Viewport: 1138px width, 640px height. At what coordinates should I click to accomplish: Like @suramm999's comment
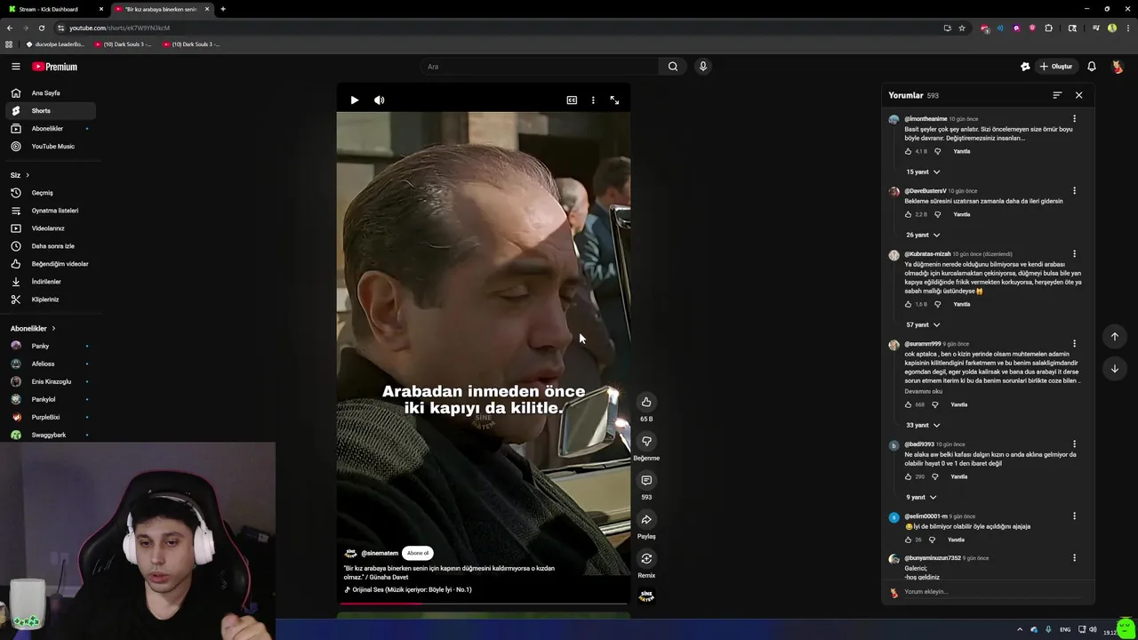pyautogui.click(x=909, y=404)
